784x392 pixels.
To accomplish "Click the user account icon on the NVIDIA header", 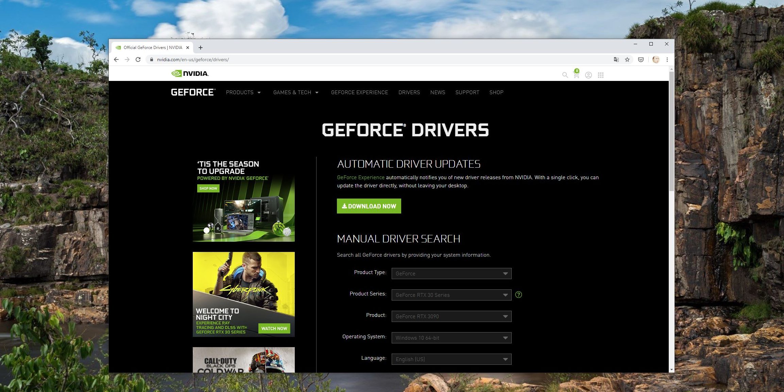I will pyautogui.click(x=588, y=75).
